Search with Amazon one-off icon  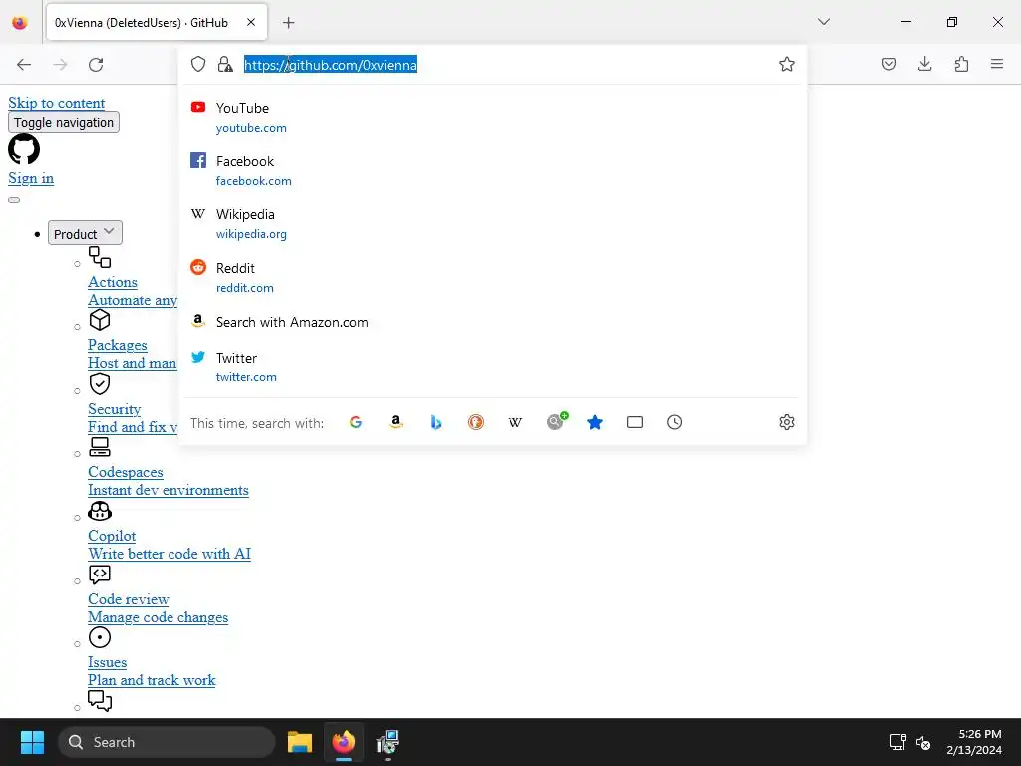click(x=395, y=422)
